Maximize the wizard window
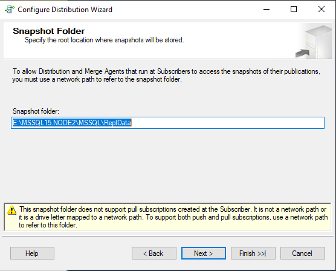The width and height of the screenshot is (336, 271). (294, 9)
